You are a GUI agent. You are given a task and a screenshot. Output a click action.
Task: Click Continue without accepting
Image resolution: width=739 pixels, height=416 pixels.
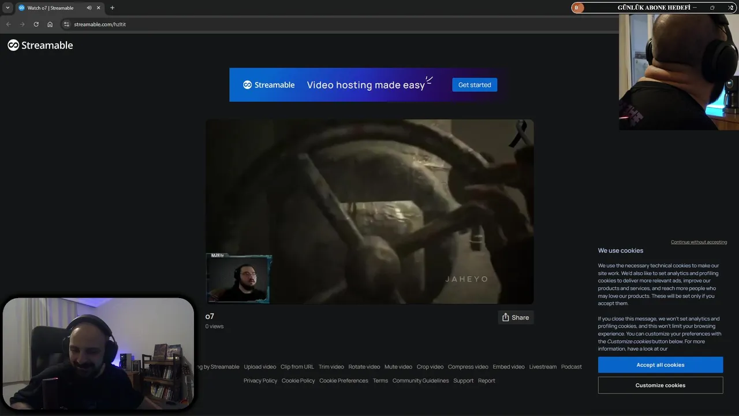point(699,242)
